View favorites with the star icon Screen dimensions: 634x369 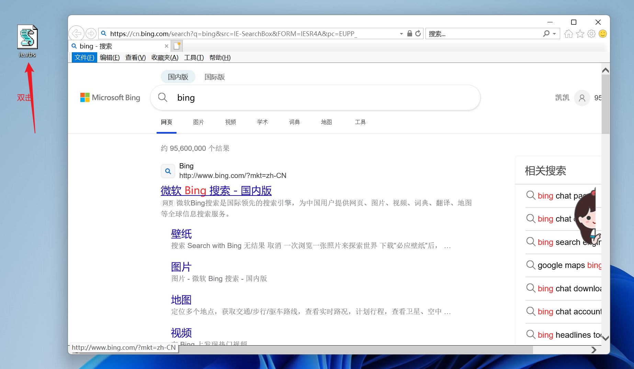(580, 34)
